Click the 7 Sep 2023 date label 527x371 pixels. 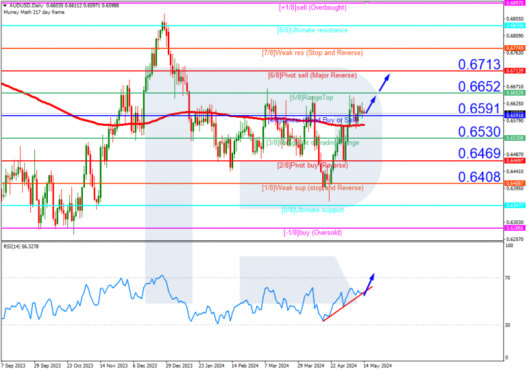pyautogui.click(x=13, y=366)
